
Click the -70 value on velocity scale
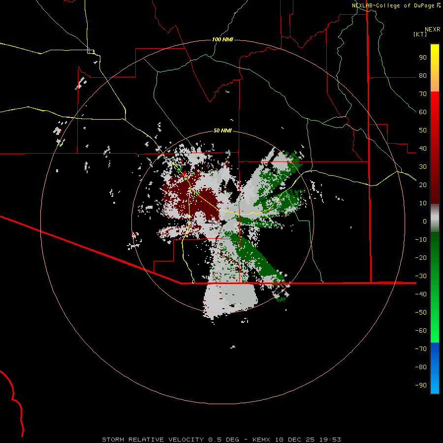pyautogui.click(x=421, y=348)
